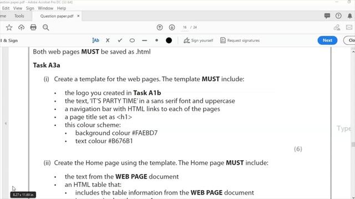Screen dimensions: 355x199
Task: Open the Sign menu
Action: pyautogui.click(x=30, y=8)
